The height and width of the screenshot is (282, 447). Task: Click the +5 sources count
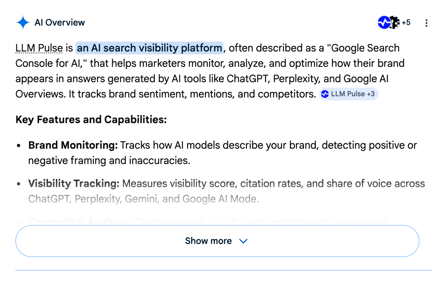coord(406,22)
